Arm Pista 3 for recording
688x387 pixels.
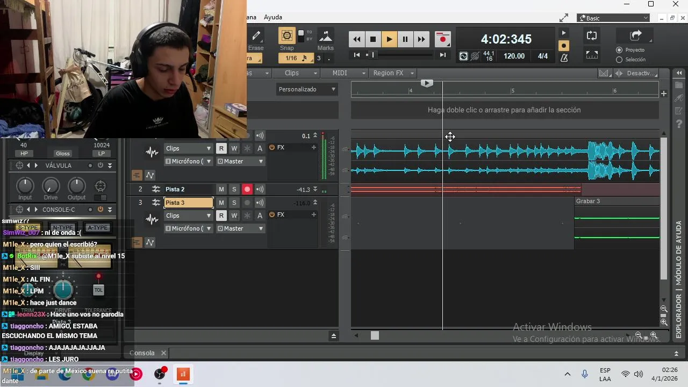click(247, 203)
